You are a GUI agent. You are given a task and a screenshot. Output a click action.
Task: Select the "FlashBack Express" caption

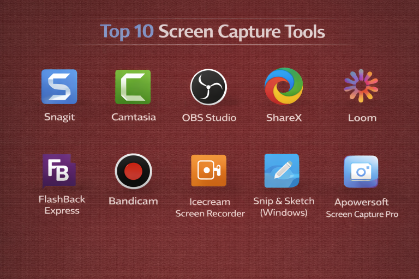coord(62,205)
